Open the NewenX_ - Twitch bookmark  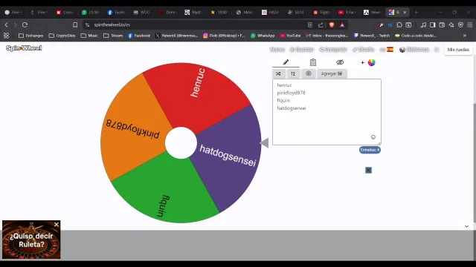(372, 36)
